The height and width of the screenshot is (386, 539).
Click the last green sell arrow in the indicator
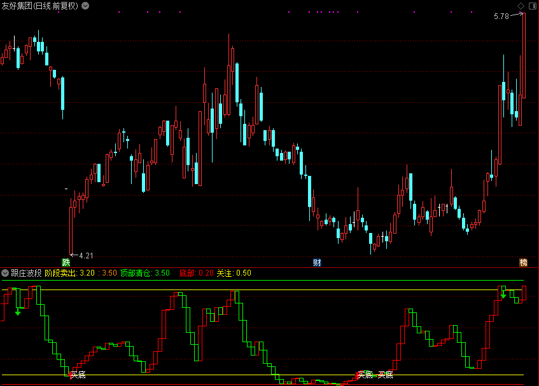(503, 295)
